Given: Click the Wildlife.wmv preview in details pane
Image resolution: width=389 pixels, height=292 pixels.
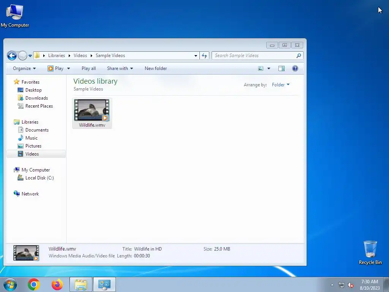Looking at the screenshot, I should (26, 253).
